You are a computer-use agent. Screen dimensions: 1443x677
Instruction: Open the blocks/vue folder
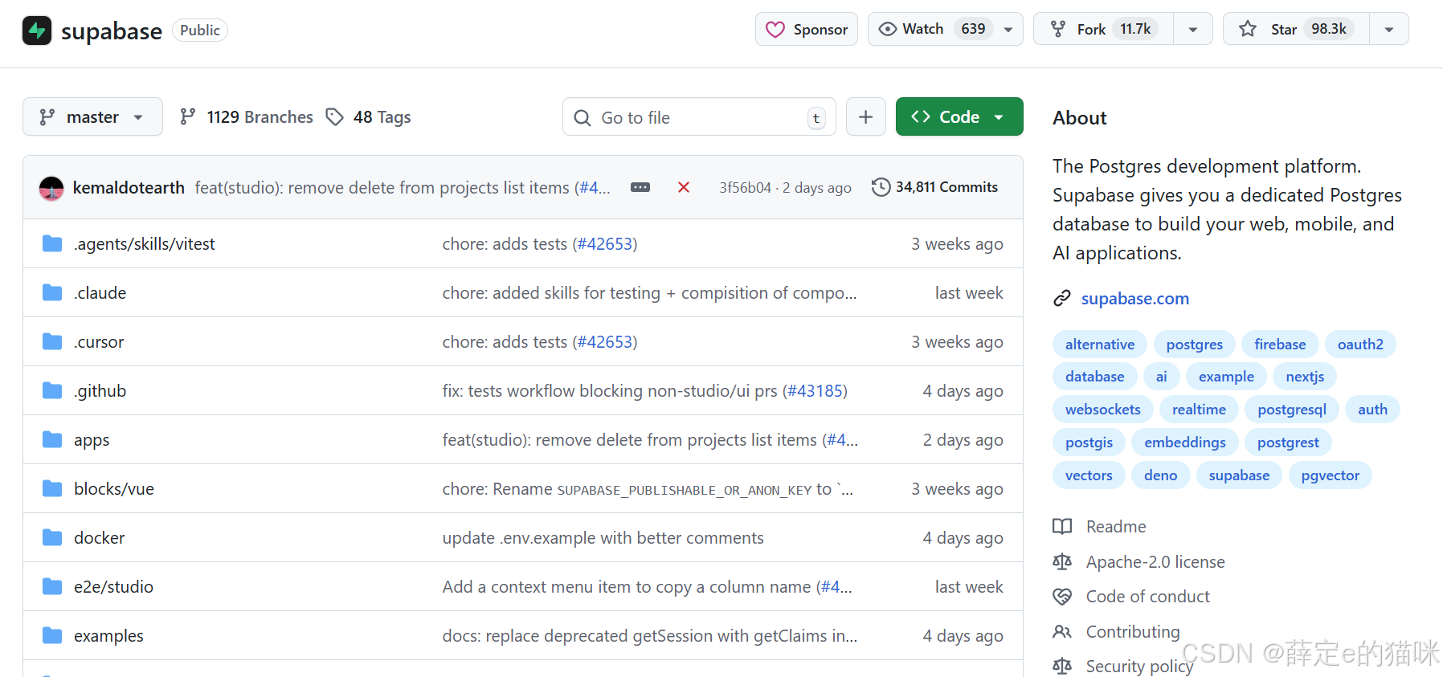point(114,489)
